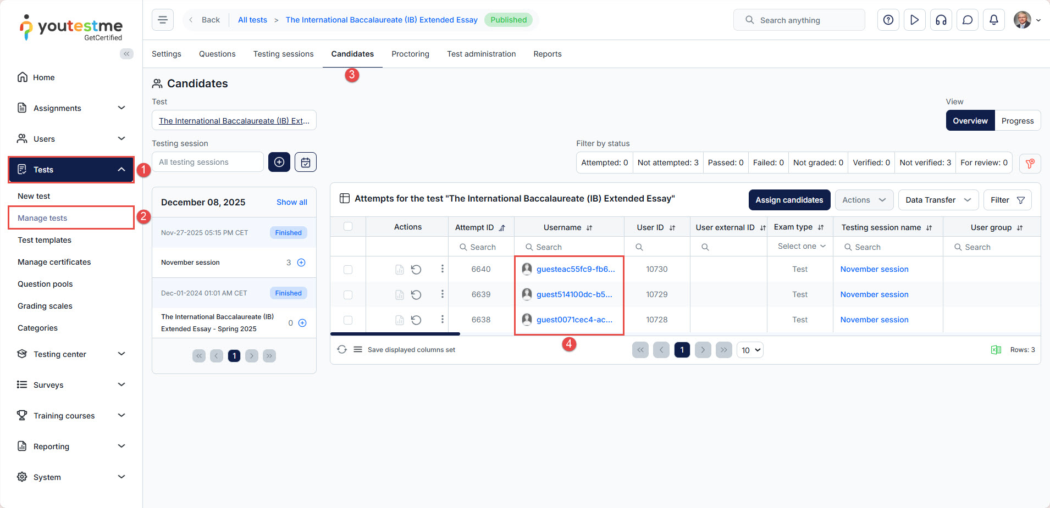This screenshot has width=1050, height=508.
Task: Toggle the select-all checkbox in table header
Action: coord(348,227)
